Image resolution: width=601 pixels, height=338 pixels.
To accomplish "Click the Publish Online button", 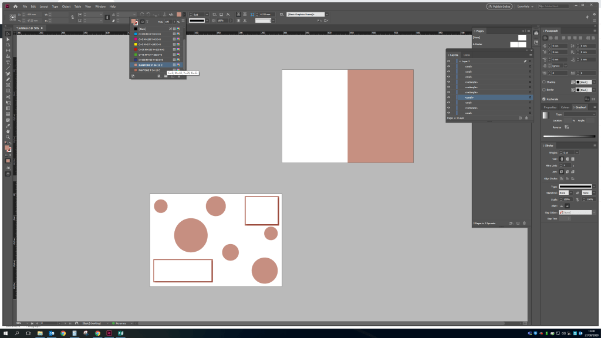I will coord(498,6).
